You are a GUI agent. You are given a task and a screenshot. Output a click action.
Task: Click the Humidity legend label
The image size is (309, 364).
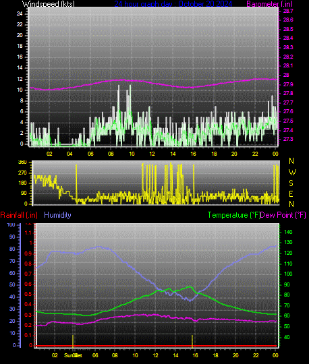click(57, 215)
